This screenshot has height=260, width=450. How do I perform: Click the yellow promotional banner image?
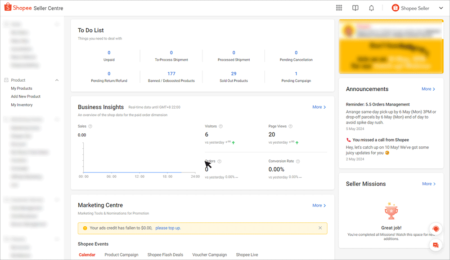pyautogui.click(x=391, y=47)
